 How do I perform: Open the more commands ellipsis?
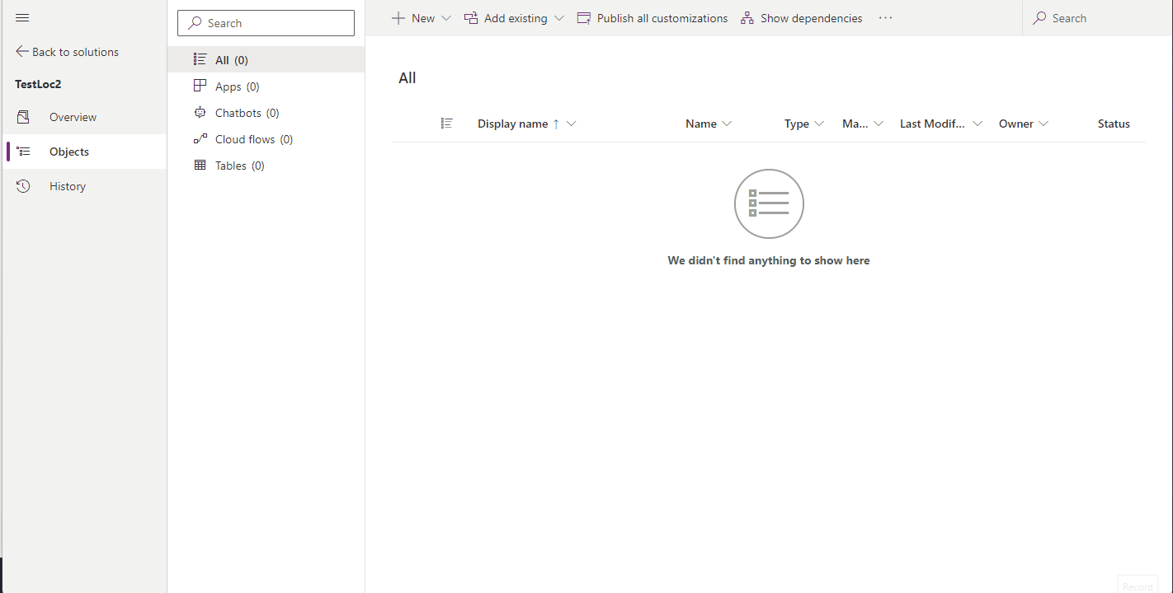pos(885,17)
